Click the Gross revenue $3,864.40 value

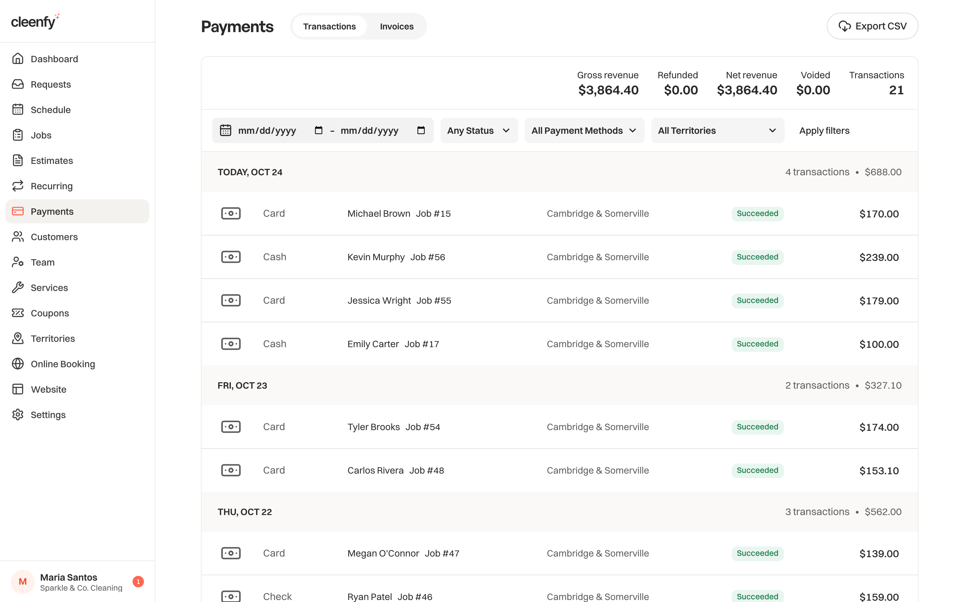point(608,90)
